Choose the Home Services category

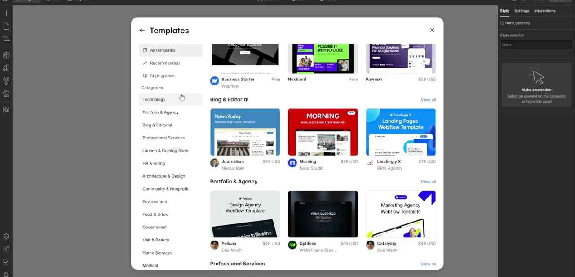(x=171, y=253)
